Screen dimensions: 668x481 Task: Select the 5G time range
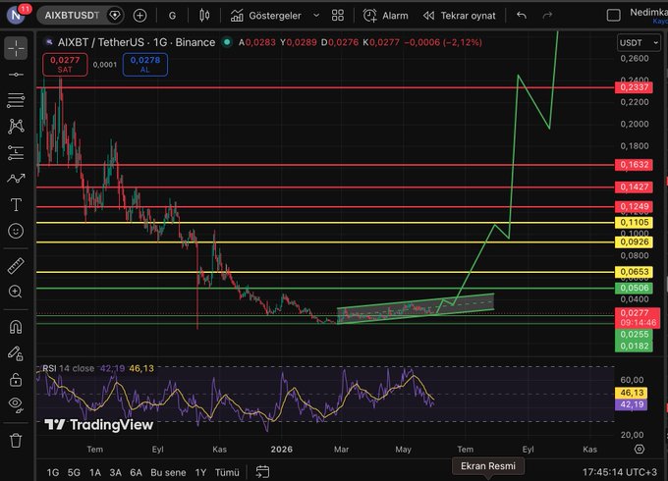pyautogui.click(x=74, y=472)
